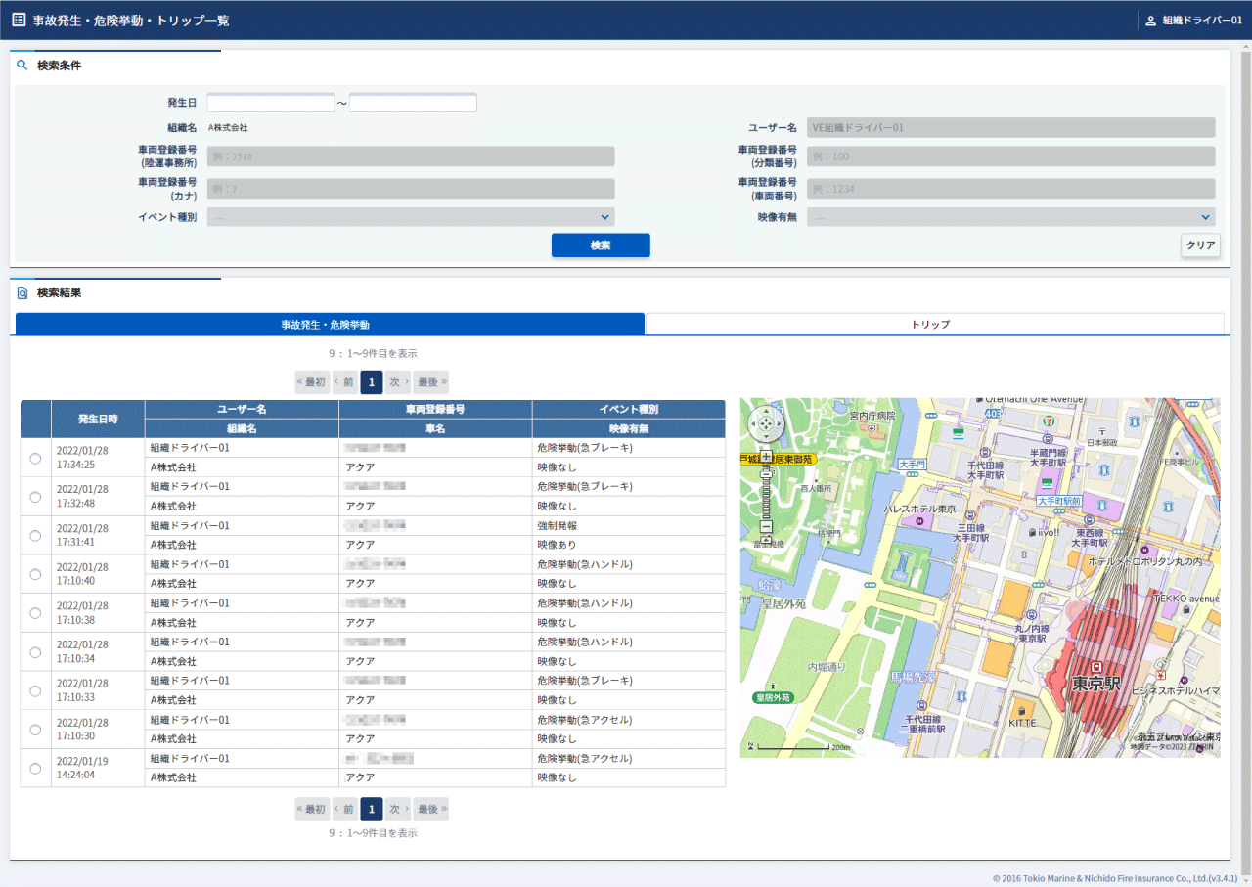Viewport: 1252px width, 887px height.
Task: Click the 発生日 start date input field
Action: point(271,103)
